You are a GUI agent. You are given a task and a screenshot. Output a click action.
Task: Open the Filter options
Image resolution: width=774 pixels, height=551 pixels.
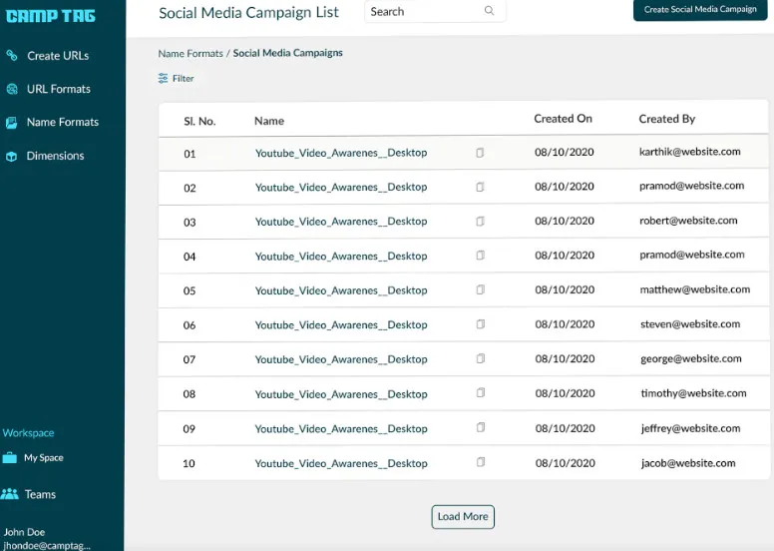(177, 78)
